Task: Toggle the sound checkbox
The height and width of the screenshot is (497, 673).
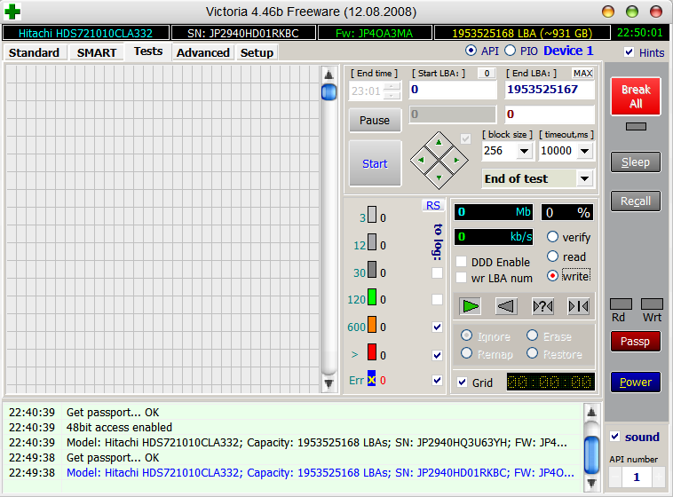Action: coord(615,437)
